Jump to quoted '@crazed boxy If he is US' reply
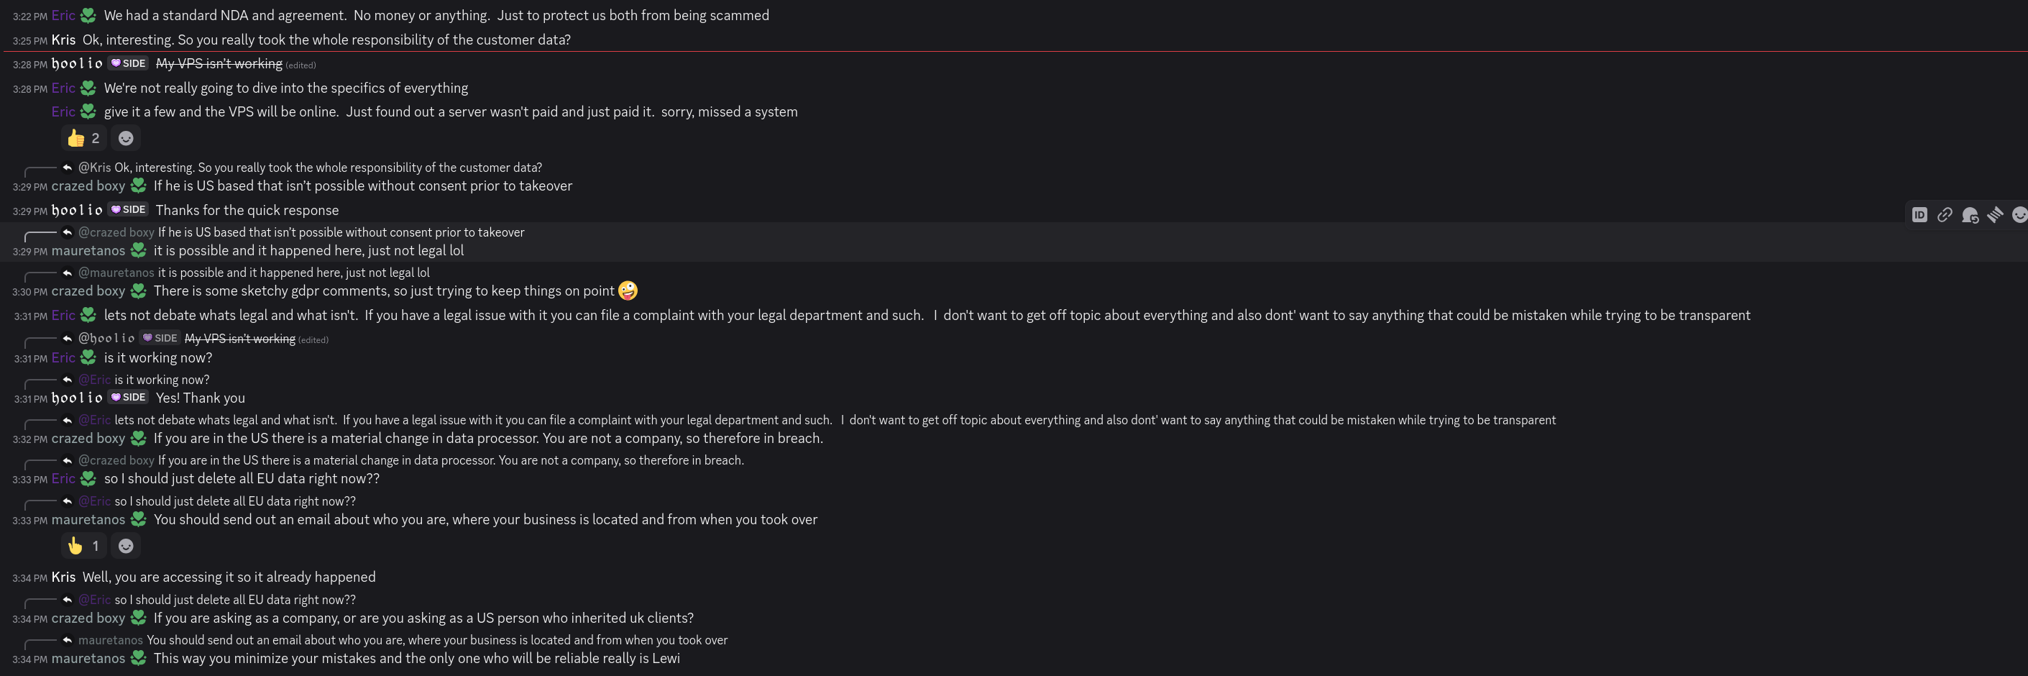2028x676 pixels. pos(301,232)
